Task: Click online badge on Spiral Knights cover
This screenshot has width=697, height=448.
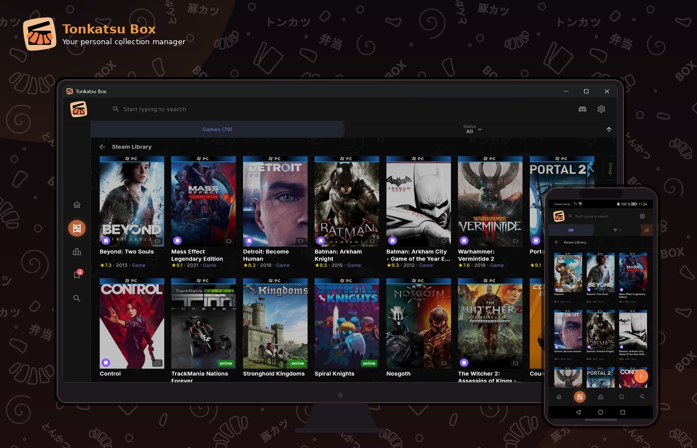Action: click(369, 364)
